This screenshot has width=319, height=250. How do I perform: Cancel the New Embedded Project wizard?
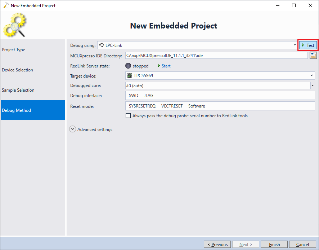click(x=302, y=244)
